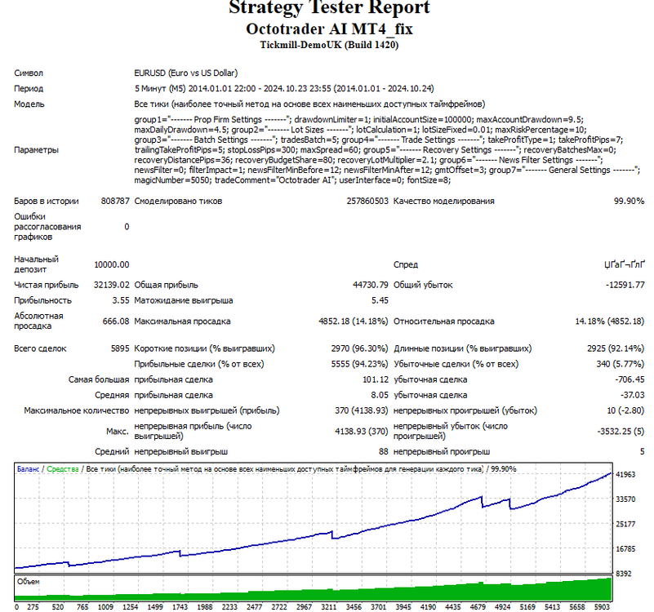Click symbol value 'EURUSD (Euro vs US Dollar)'

186,73
